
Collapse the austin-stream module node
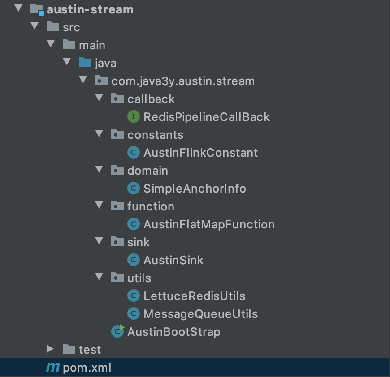tap(18, 8)
